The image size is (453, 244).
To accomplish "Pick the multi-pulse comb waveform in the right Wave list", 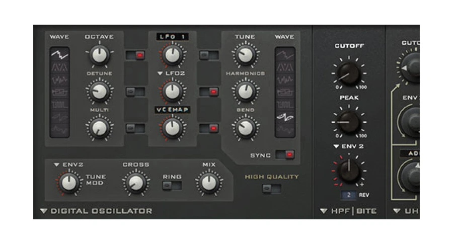I will click(x=285, y=105).
